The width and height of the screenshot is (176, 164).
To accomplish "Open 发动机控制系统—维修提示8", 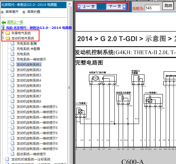I will [37, 144].
